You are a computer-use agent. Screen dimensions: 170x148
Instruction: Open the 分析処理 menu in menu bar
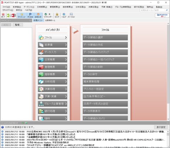[x=81, y=7]
